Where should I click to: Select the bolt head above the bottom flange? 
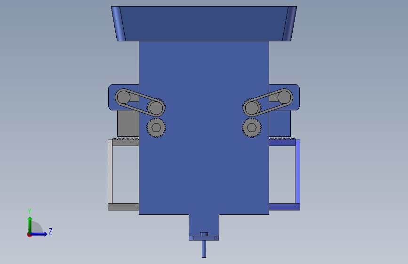click(204, 234)
